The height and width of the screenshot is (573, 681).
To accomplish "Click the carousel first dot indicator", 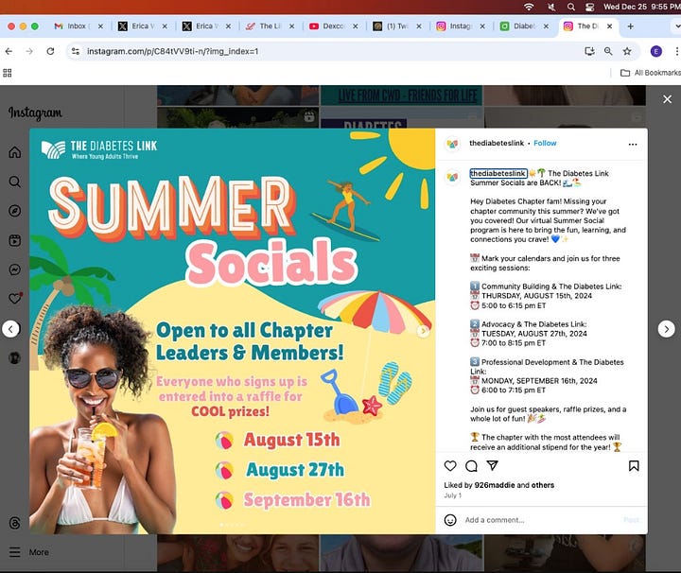I will pyautogui.click(x=221, y=525).
